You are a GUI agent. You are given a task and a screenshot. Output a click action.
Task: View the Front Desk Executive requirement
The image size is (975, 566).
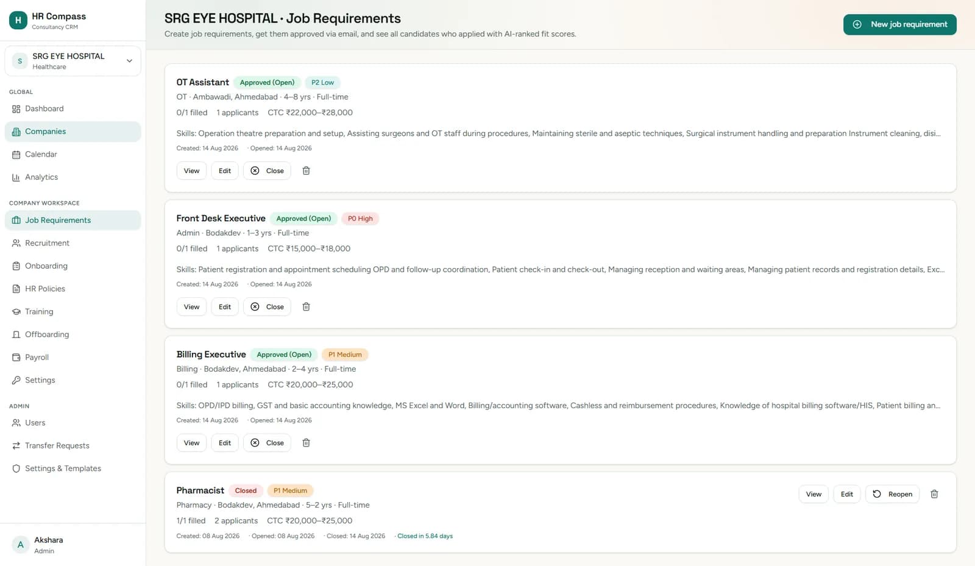tap(191, 307)
